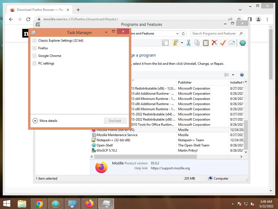Viewport: 278px width, 209px height.
Task: Click the Chrome page vertical scrollbar thumb
Action: [x=271, y=54]
